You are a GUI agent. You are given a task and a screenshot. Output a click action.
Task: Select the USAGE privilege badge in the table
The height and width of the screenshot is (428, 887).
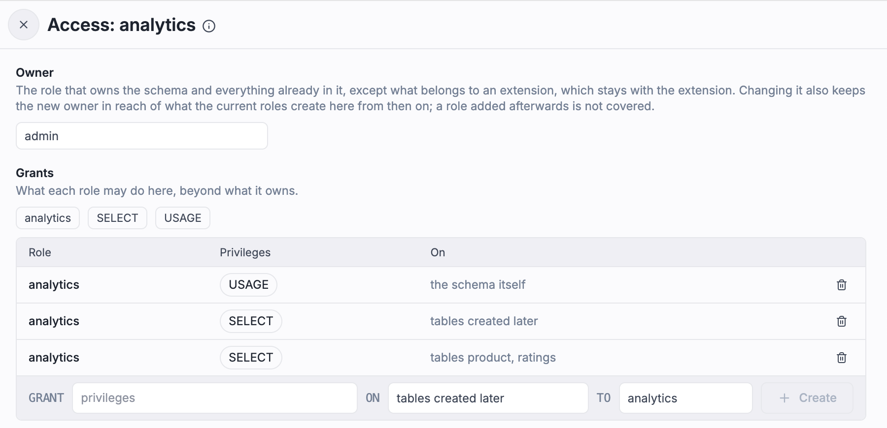(248, 285)
